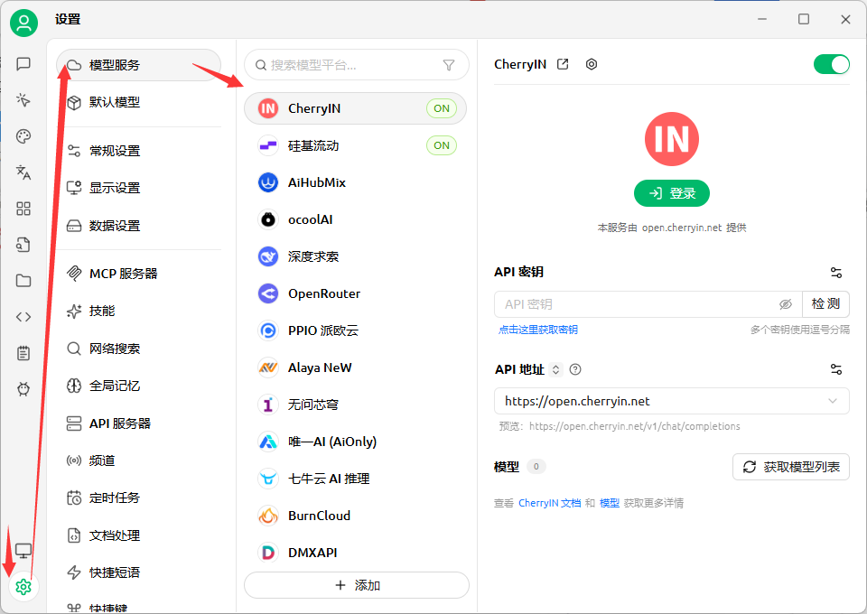This screenshot has width=867, height=614.
Task: Select PPIO 派欧云 provider
Action: tap(356, 330)
